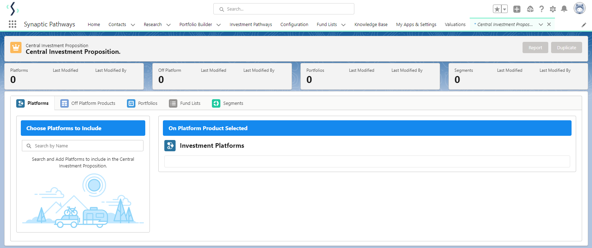Click the Portfolios tab icon
Image resolution: width=592 pixels, height=248 pixels.
click(131, 103)
